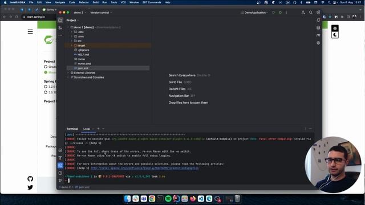Open Spotlight search in macOS menu bar
The image size is (365, 205).
329,2
